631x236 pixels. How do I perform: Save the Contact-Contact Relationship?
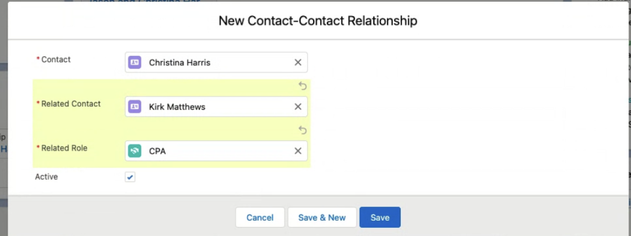point(380,218)
